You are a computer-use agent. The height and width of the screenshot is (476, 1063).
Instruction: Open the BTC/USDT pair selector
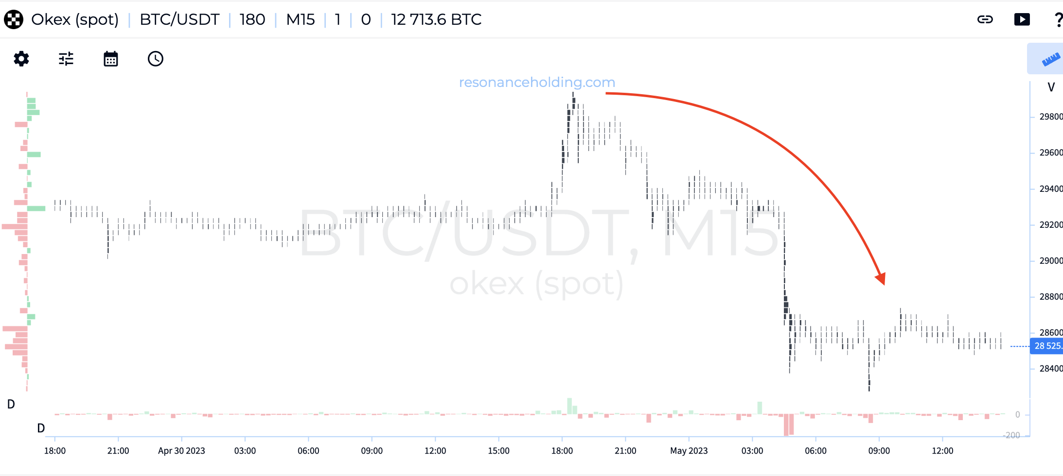point(179,19)
